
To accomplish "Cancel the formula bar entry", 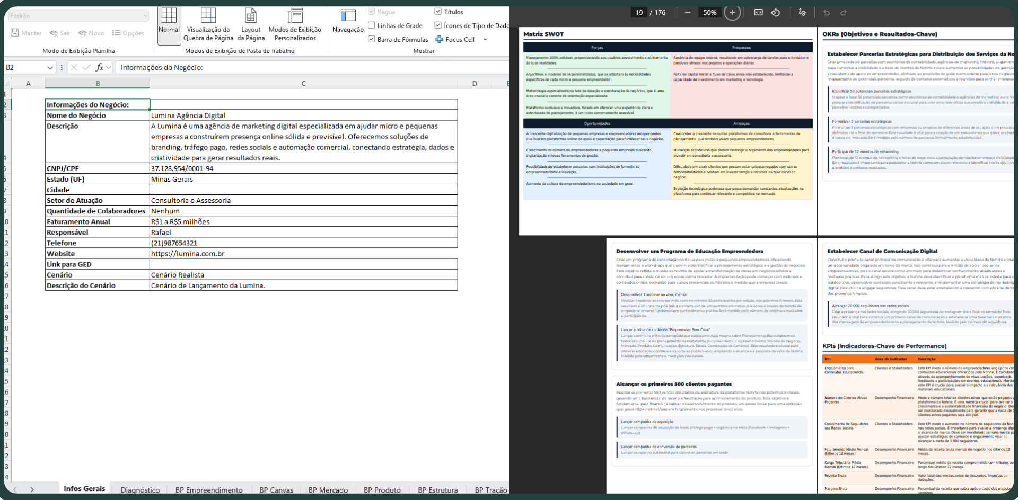I will click(74, 67).
